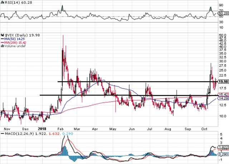Click the blue MA(50) legend line marker

point(2,38)
